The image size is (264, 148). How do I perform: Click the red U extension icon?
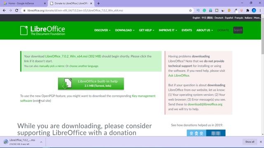click(x=241, y=10)
